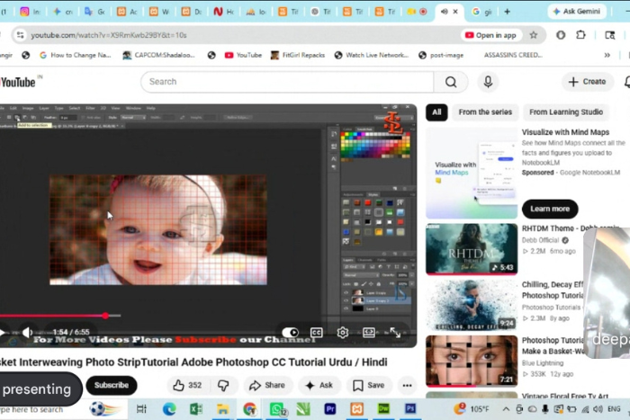The height and width of the screenshot is (420, 630).
Task: Click the YouTube Search input field
Action: tap(287, 82)
